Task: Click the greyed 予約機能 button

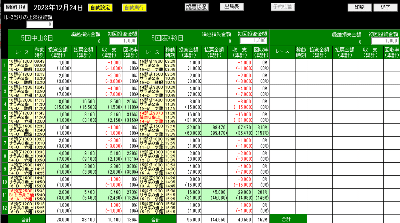Action: pos(282,7)
